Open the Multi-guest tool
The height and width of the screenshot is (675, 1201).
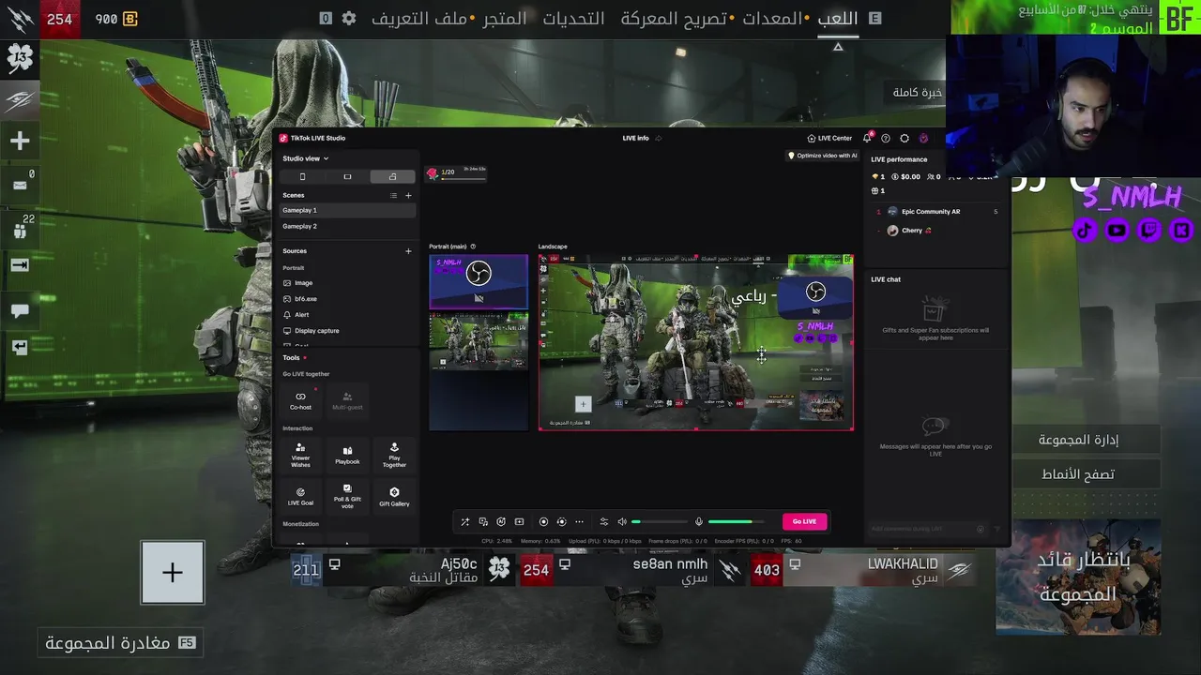(x=347, y=400)
